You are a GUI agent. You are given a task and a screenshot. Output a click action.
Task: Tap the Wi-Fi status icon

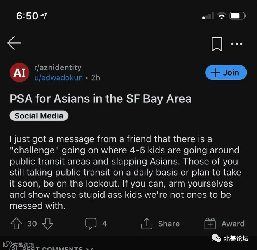click(x=222, y=16)
